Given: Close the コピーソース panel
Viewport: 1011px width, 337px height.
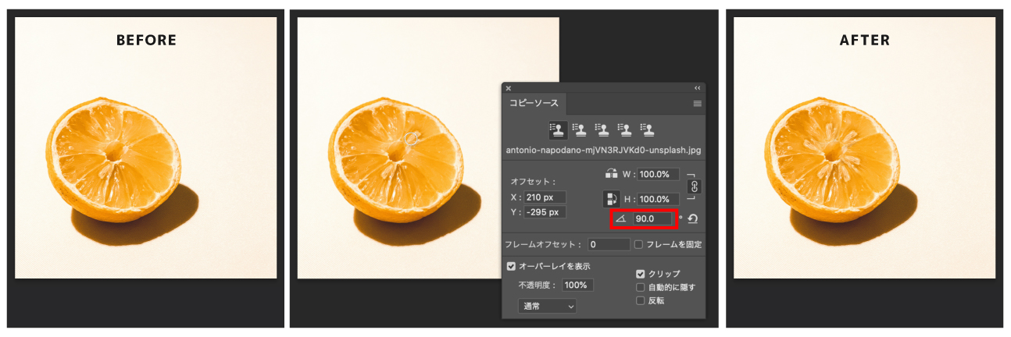Looking at the screenshot, I should click(x=508, y=88).
